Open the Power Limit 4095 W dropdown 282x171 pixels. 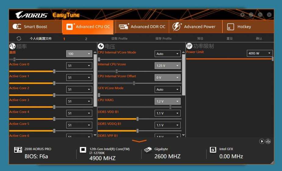pyautogui.click(x=260, y=53)
